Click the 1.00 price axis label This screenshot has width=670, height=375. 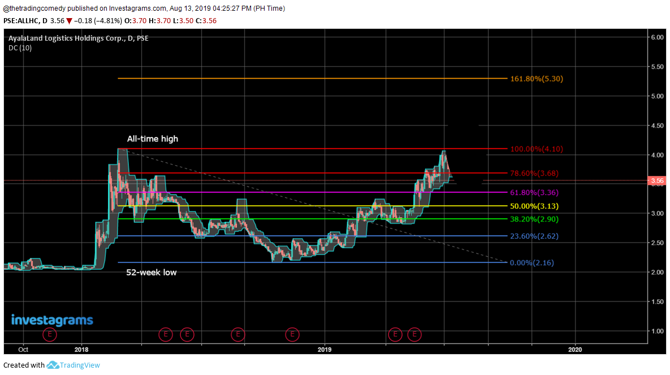pos(657,331)
